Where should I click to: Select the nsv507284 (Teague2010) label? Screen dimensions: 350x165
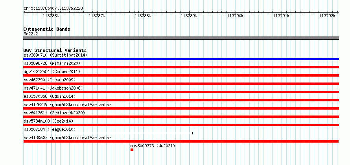50,129
